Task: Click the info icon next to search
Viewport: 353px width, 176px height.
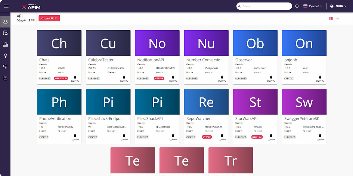Action: coord(297,6)
